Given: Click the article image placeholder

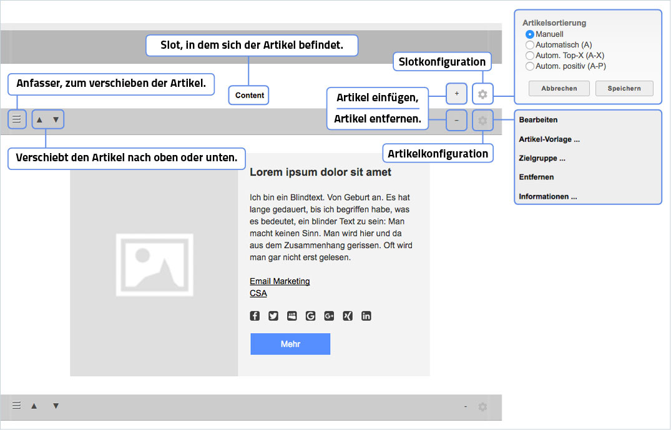Looking at the screenshot, I should tap(154, 264).
